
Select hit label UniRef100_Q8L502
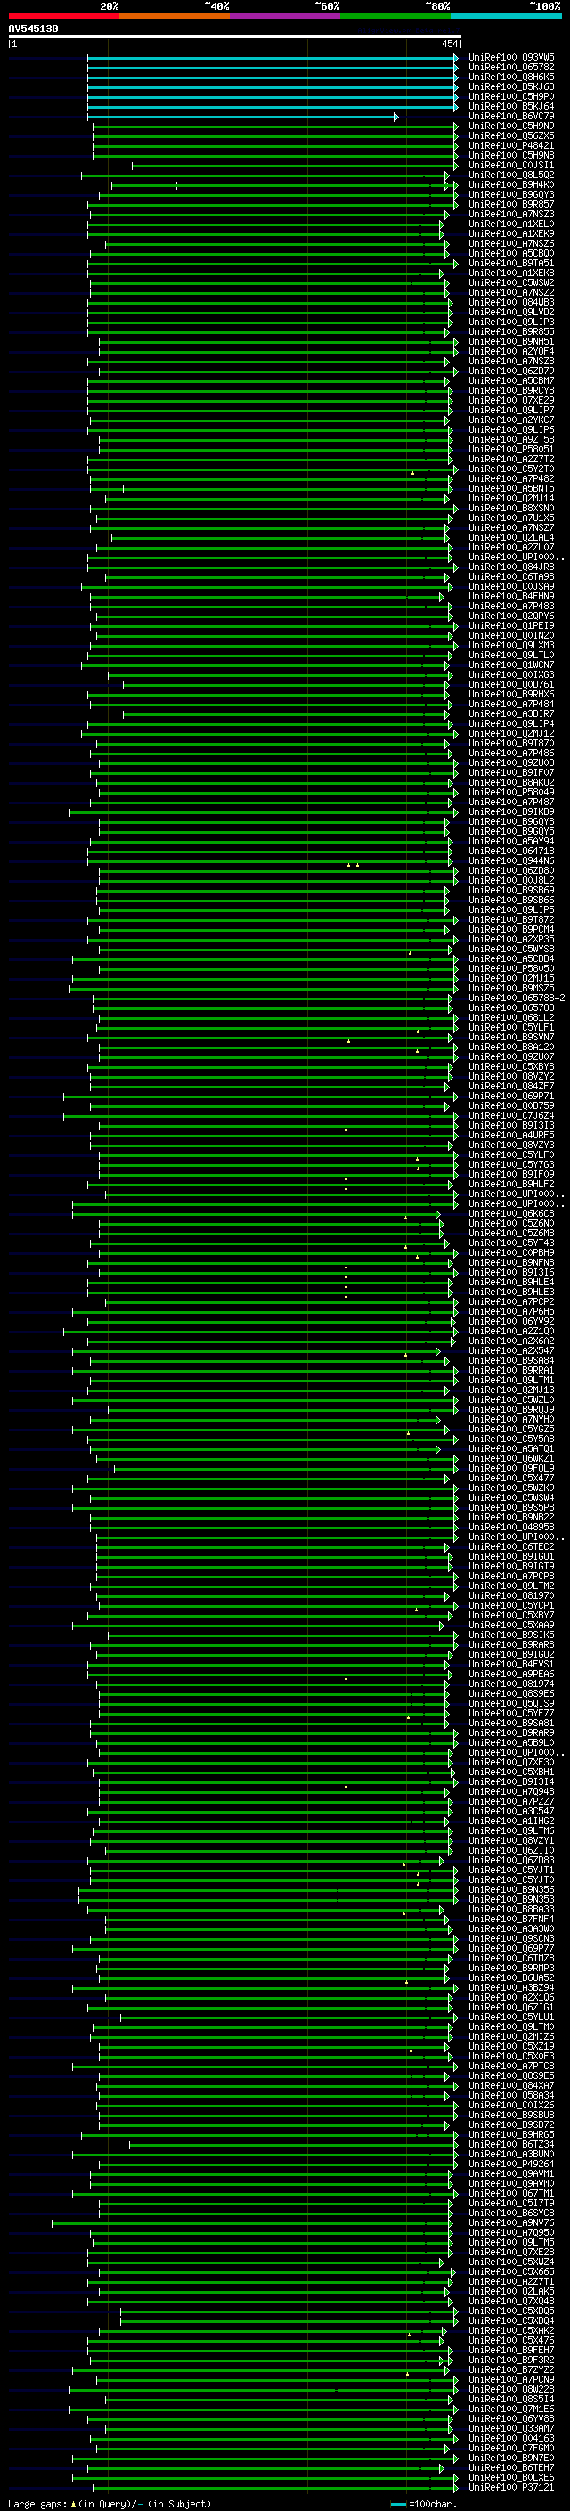pos(511,175)
